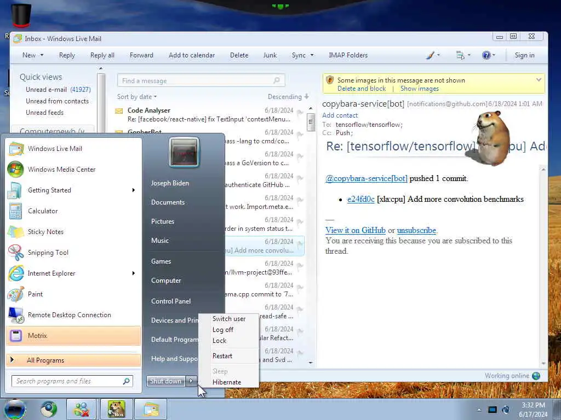This screenshot has width=561, height=420.
Task: Open Control Panel from Start menu
Action: [x=171, y=301]
